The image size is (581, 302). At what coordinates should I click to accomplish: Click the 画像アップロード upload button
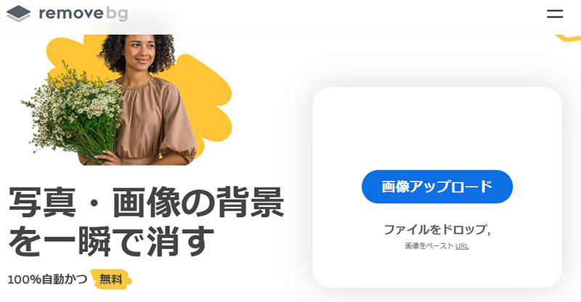(x=437, y=187)
